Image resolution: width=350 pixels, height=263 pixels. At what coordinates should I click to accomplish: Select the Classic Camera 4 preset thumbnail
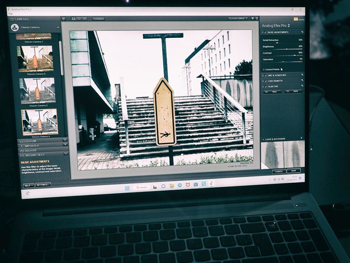coord(40,122)
